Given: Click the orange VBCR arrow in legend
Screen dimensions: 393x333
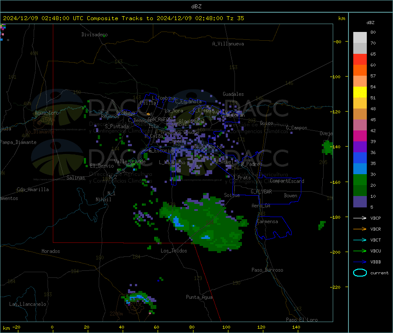Looking at the screenshot, I should (x=360, y=229).
